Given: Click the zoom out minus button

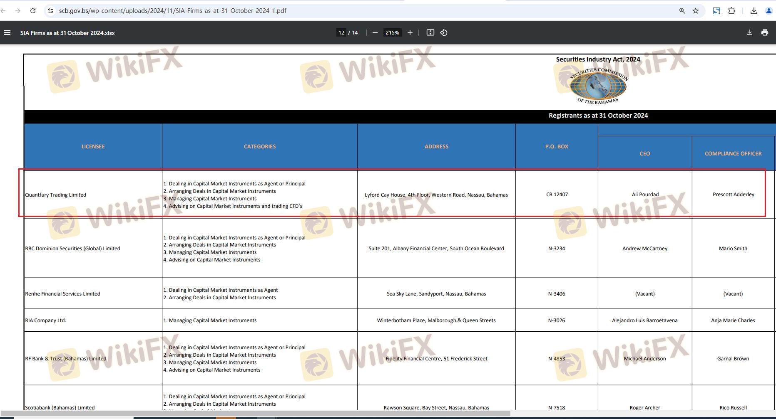Looking at the screenshot, I should 375,32.
